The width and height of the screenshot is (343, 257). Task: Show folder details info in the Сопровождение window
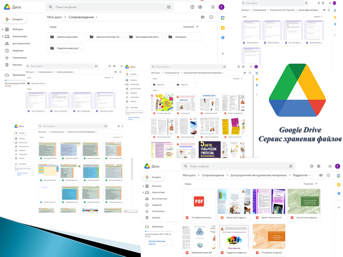pyautogui.click(x=211, y=17)
